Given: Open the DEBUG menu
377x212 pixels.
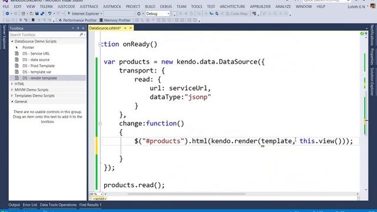Looking at the screenshot, I should (166, 6).
